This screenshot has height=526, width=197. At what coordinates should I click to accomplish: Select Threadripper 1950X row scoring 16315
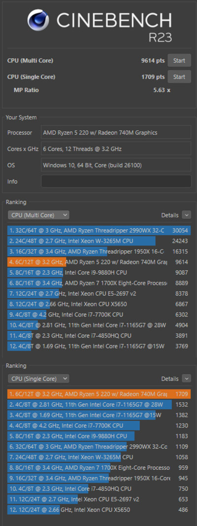99,251
